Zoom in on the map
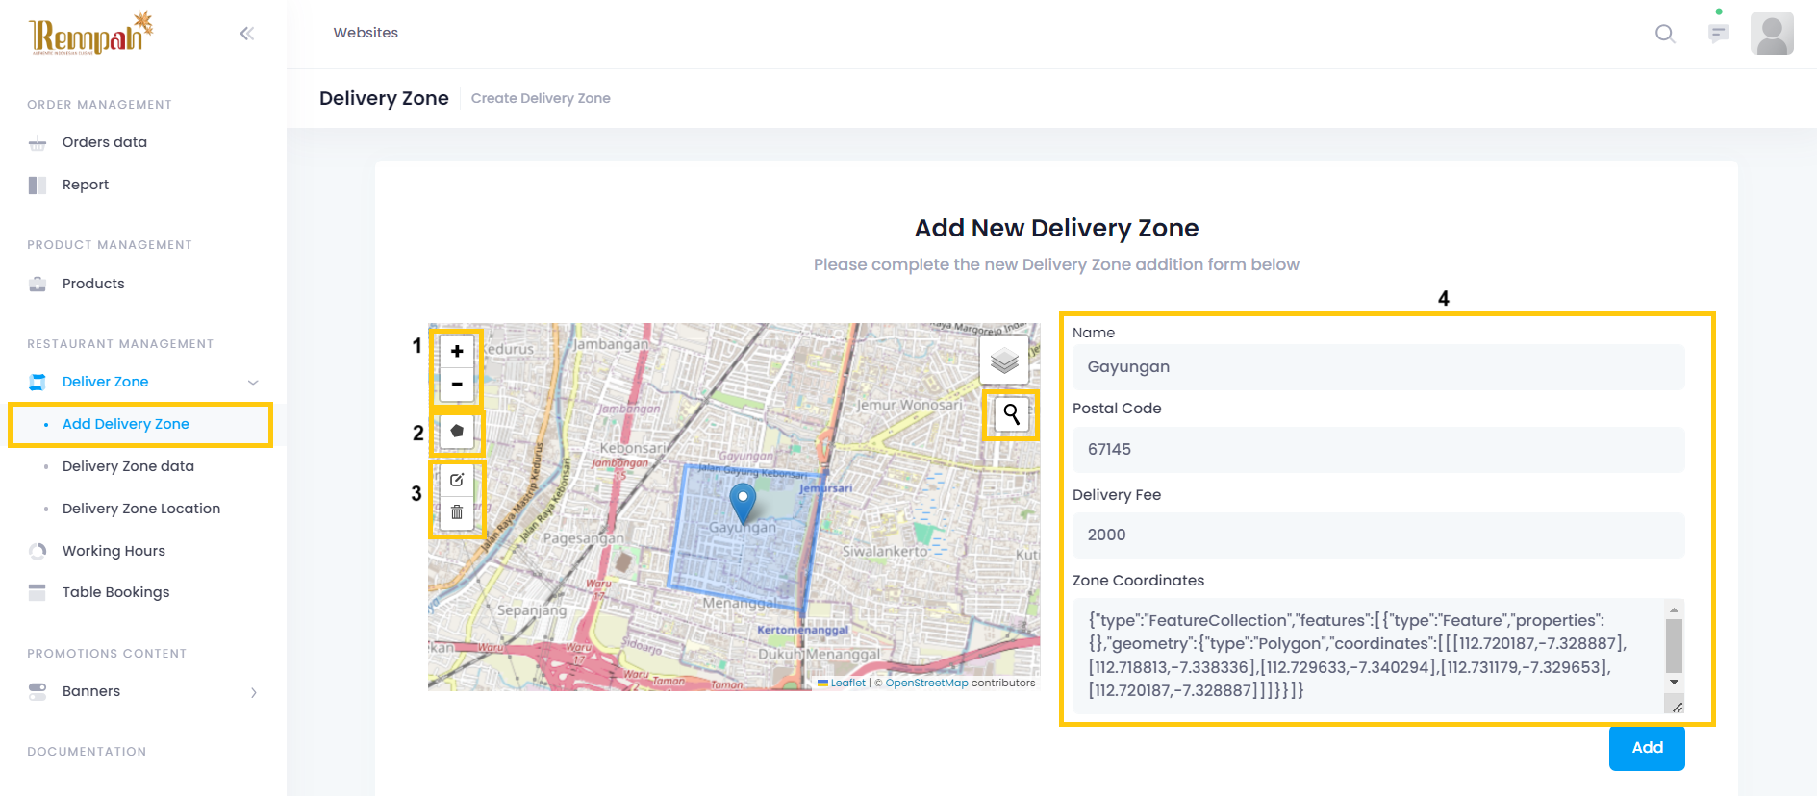 click(x=457, y=352)
